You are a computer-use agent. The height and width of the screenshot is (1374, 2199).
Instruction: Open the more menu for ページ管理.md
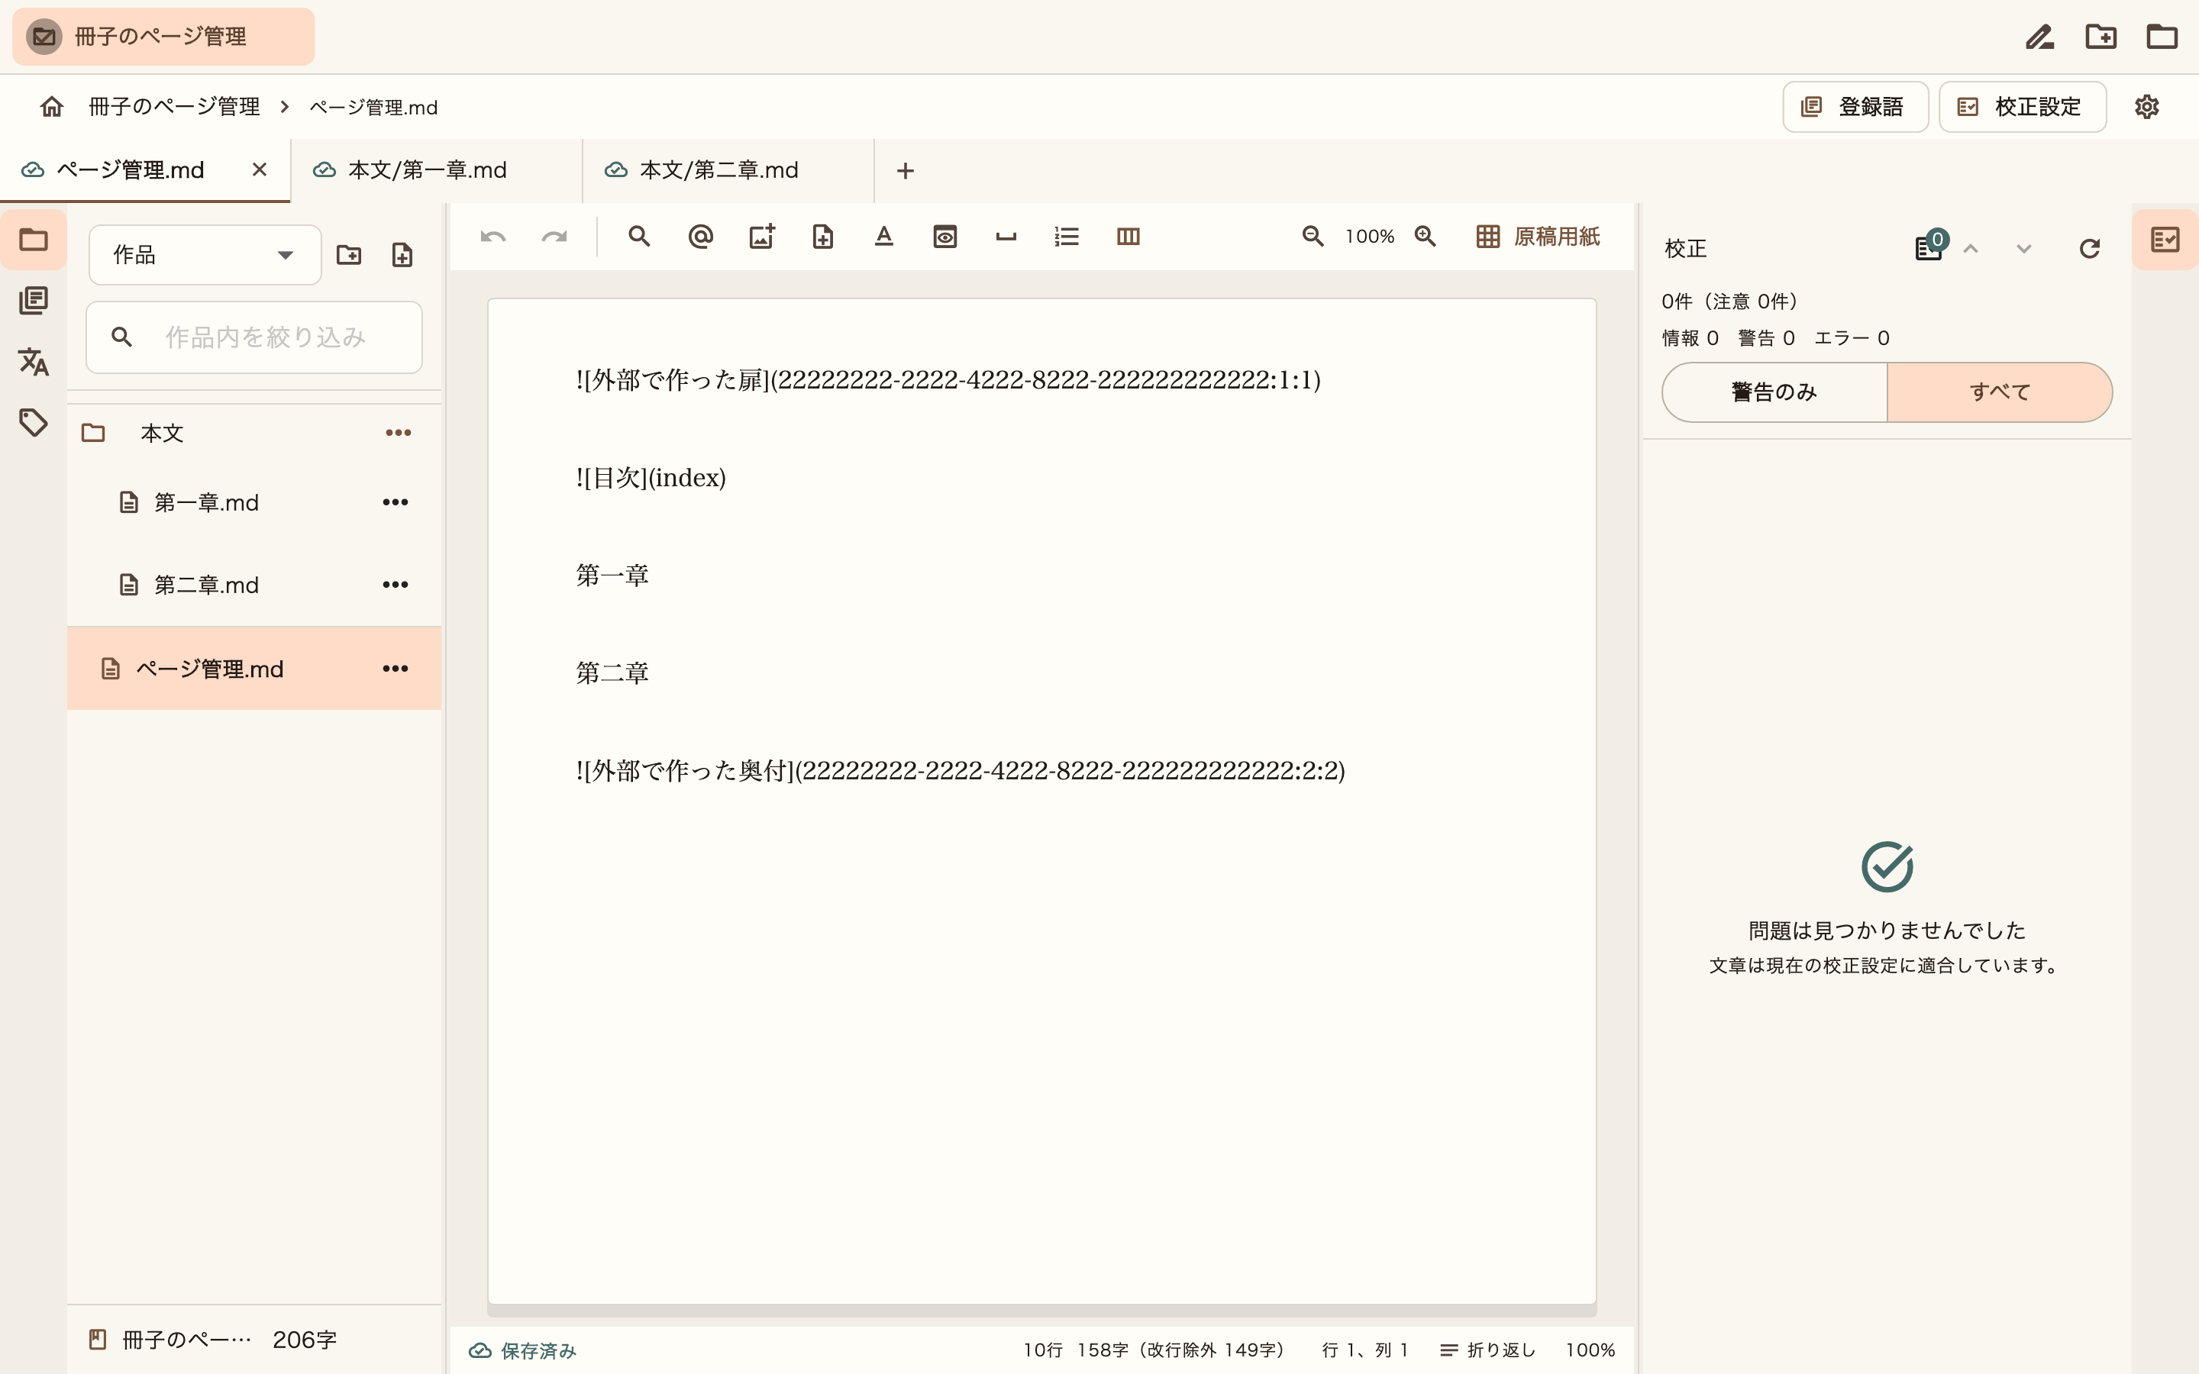(396, 669)
